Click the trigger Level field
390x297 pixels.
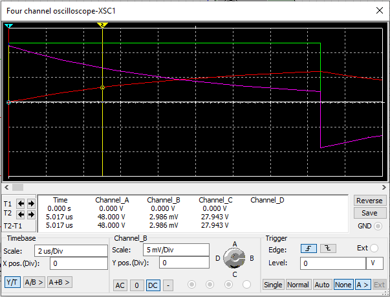tap(333, 263)
